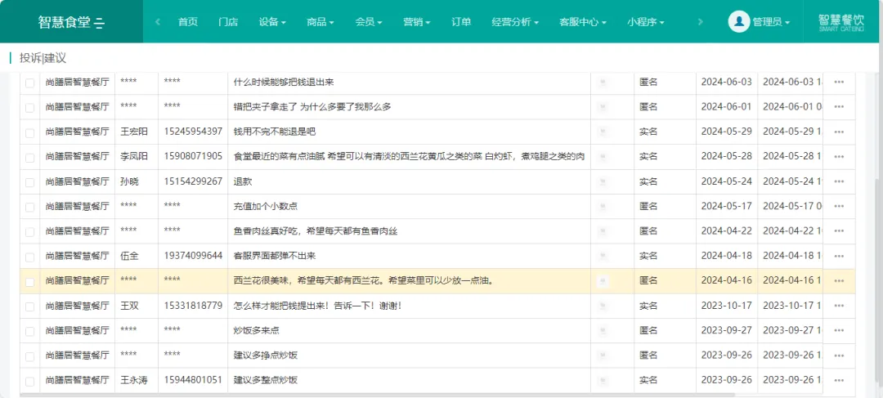883x398 pixels.
Task: Check the box for 什么时候能够把钱退出来 row
Action: click(x=30, y=83)
